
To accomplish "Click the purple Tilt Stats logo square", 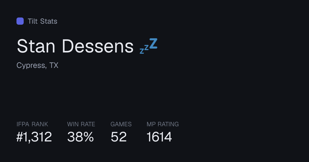I will (20, 21).
